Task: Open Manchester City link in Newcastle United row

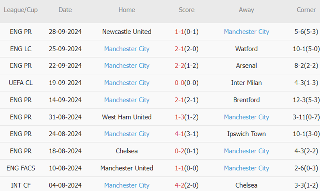Action: 246,32
